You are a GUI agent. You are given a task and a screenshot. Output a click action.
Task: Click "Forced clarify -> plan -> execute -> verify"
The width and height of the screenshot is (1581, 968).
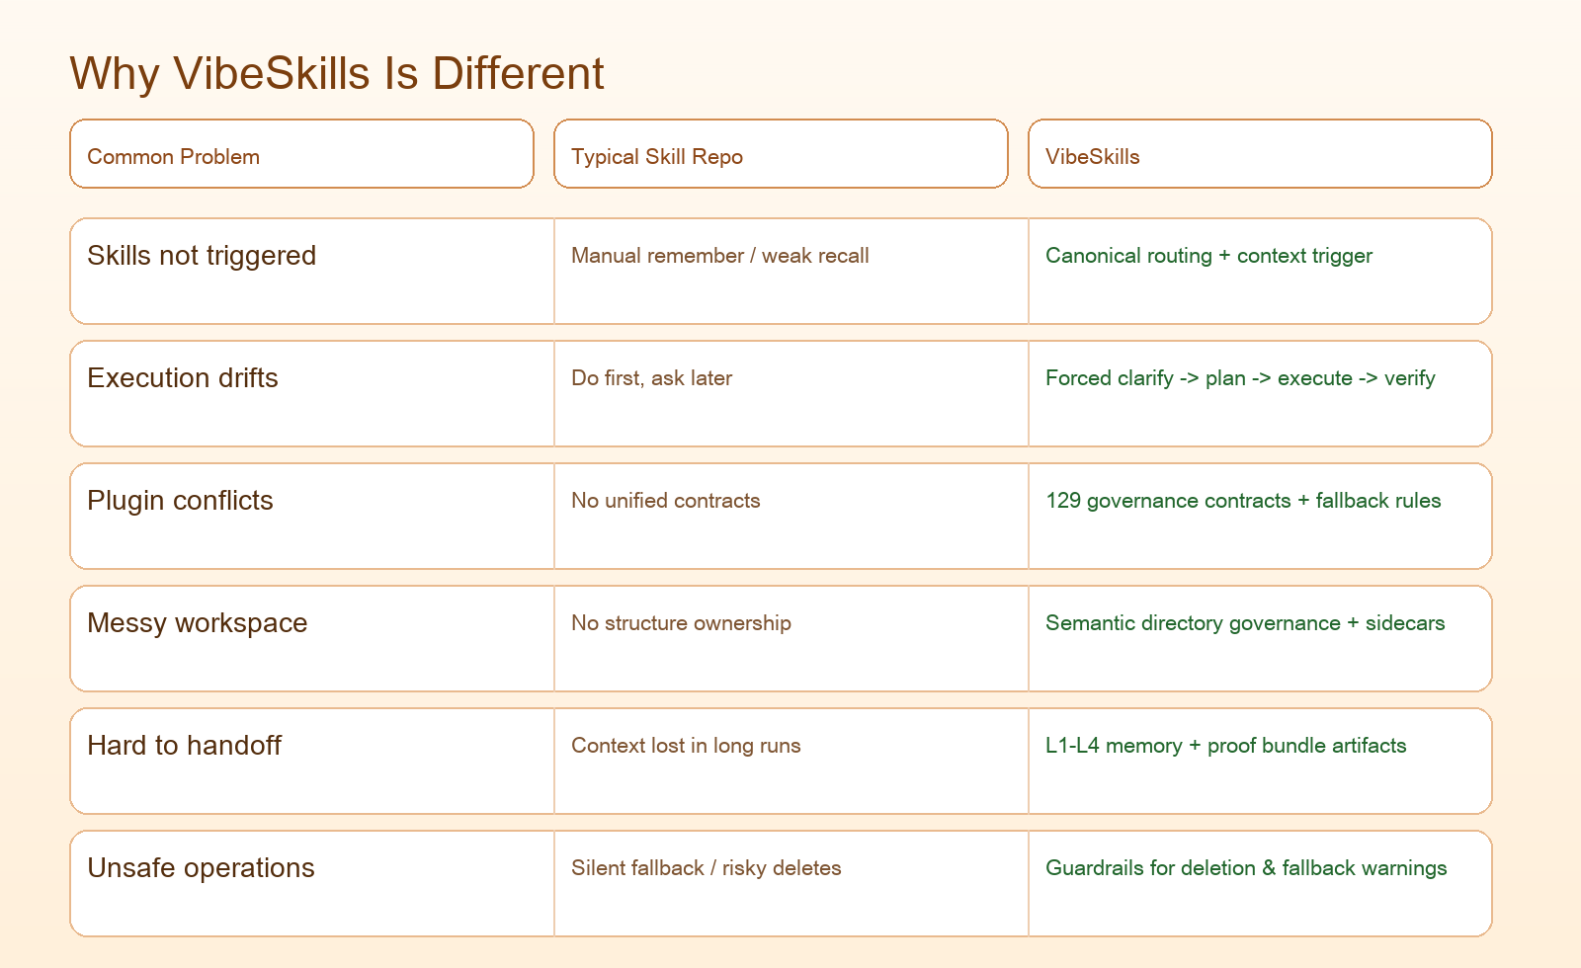1240,378
